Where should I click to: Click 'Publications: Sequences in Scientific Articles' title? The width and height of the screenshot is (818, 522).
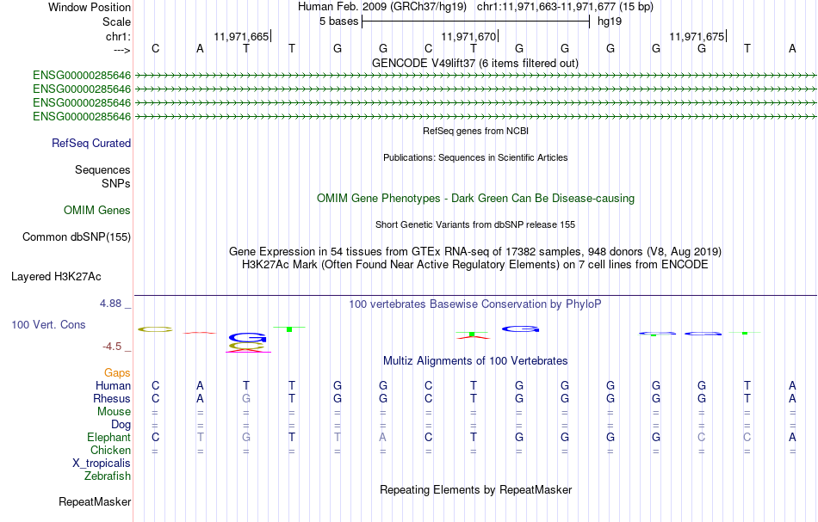(475, 157)
